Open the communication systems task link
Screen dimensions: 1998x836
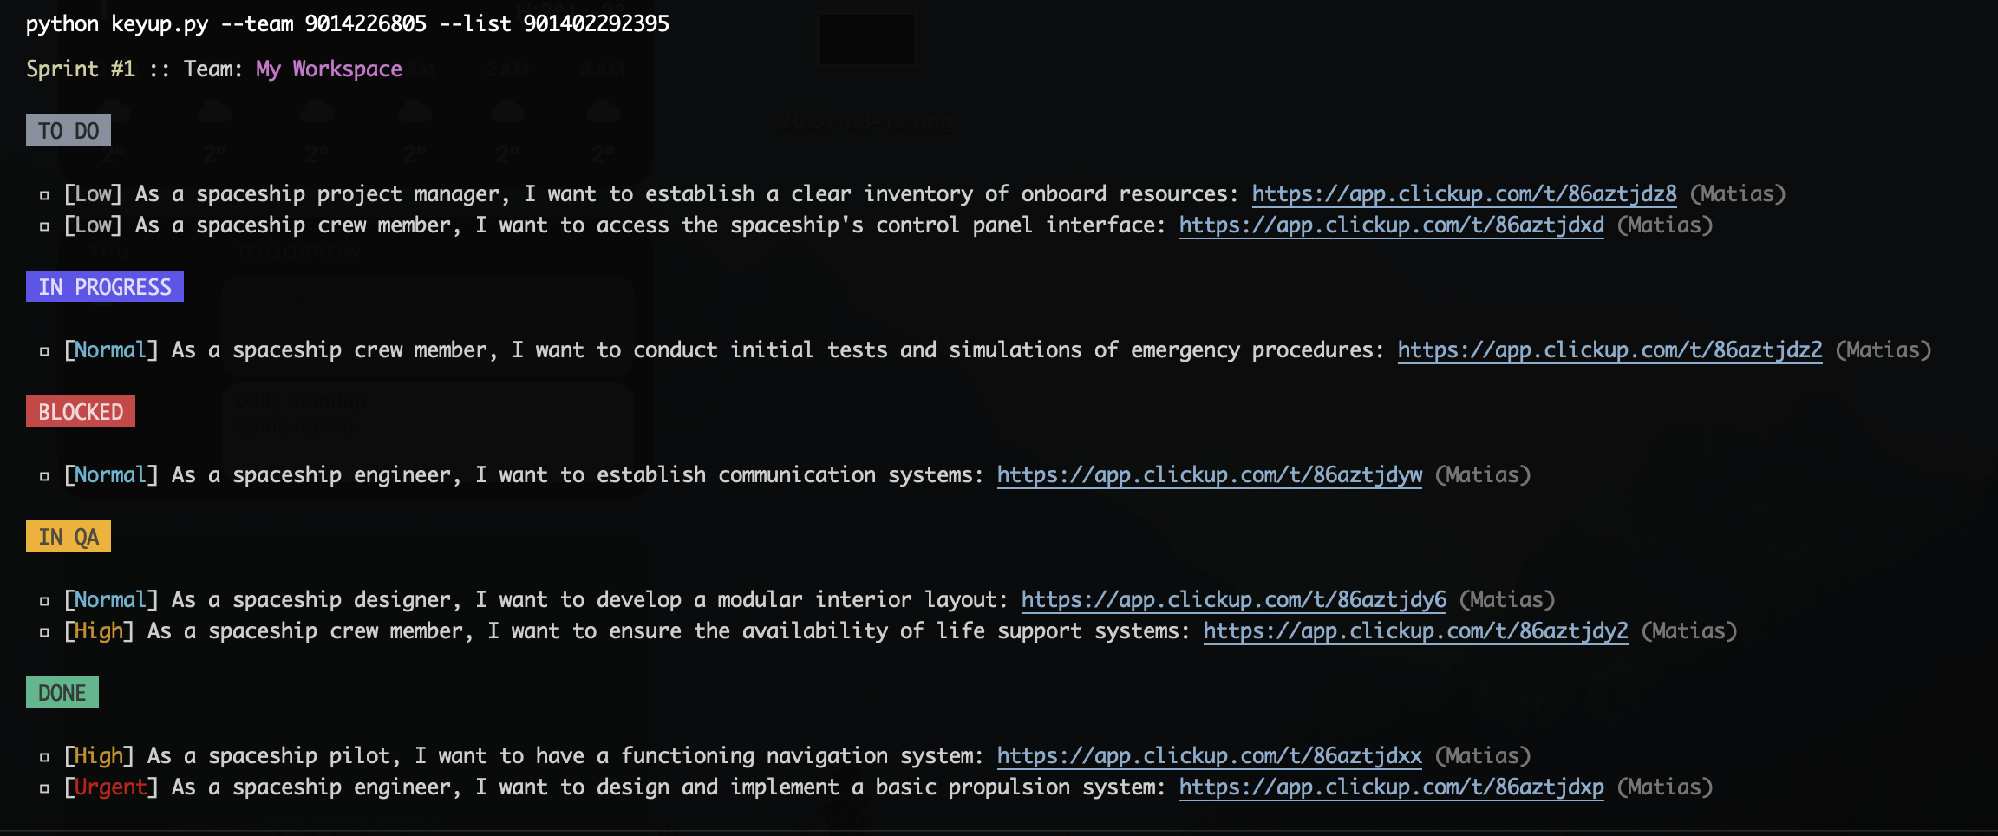pos(1209,475)
